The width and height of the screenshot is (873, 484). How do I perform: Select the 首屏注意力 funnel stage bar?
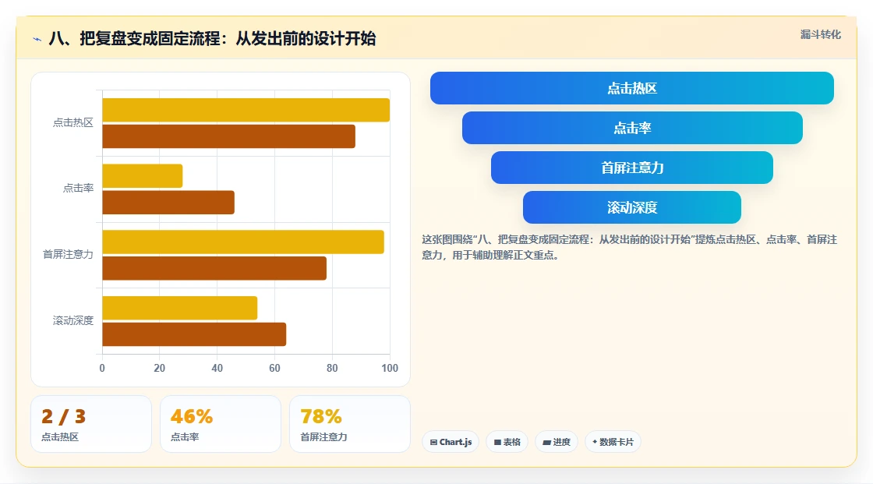632,168
